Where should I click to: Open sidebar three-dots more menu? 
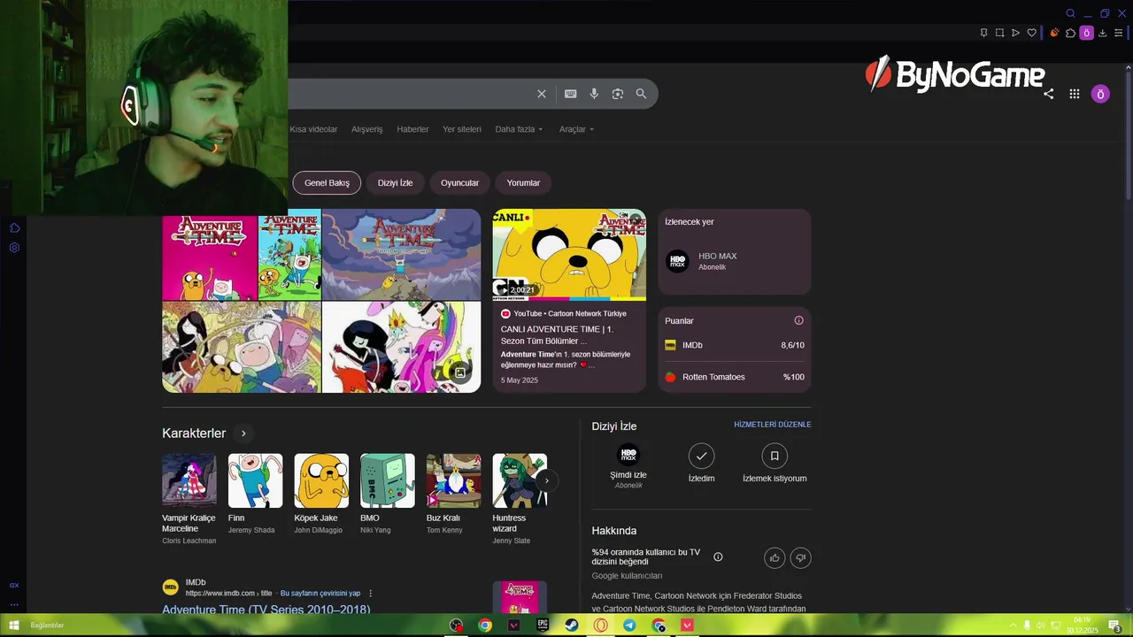14,605
